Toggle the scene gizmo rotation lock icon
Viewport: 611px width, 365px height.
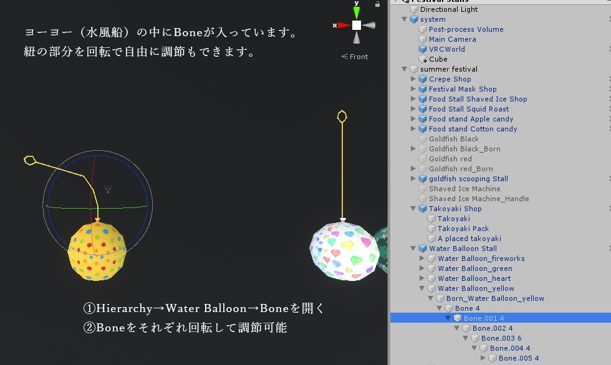(x=377, y=4)
